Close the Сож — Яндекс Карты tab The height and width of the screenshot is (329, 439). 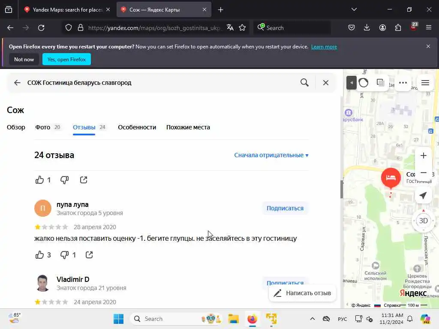pyautogui.click(x=204, y=10)
